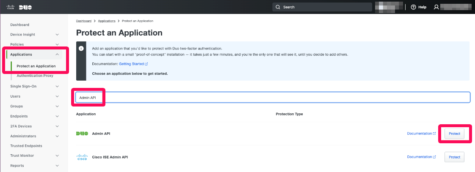Click the Protection Type column header

(x=289, y=114)
